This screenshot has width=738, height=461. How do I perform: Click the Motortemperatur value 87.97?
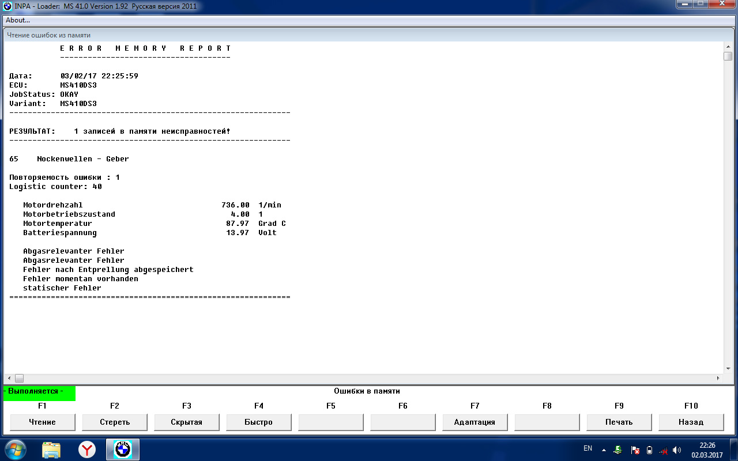(238, 224)
